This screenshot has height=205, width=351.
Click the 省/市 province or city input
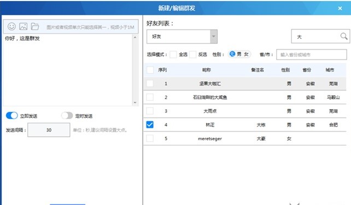coord(312,55)
